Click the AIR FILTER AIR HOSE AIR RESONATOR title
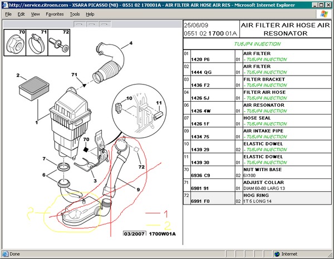334x259 pixels. pyautogui.click(x=286, y=29)
